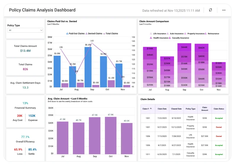Click Oct $442K stacked segment
Viewport: 235px width, 165px height.
[x=202, y=48]
